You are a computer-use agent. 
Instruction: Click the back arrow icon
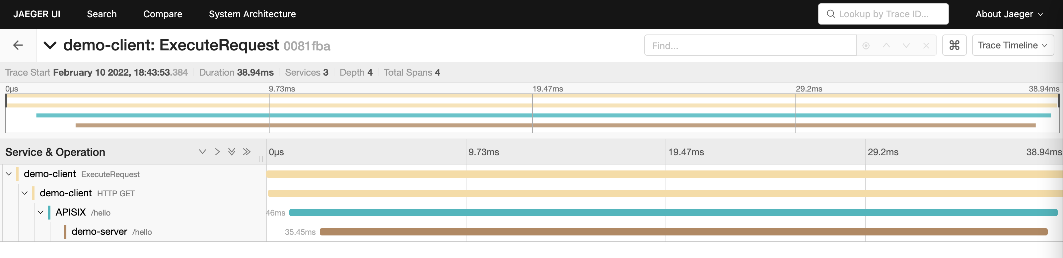[x=18, y=45]
